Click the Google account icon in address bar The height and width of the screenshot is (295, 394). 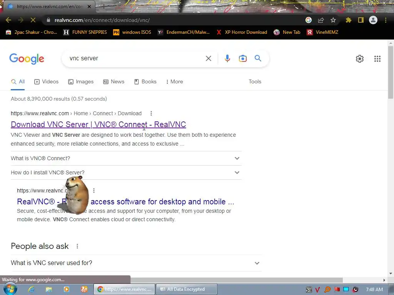click(309, 20)
